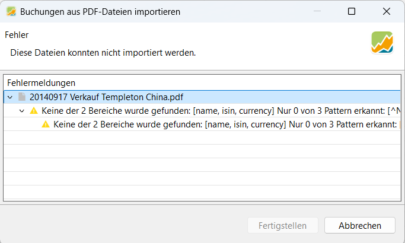The width and height of the screenshot is (405, 243).
Task: Click the first yellow warning triangle icon
Action: [x=34, y=111]
